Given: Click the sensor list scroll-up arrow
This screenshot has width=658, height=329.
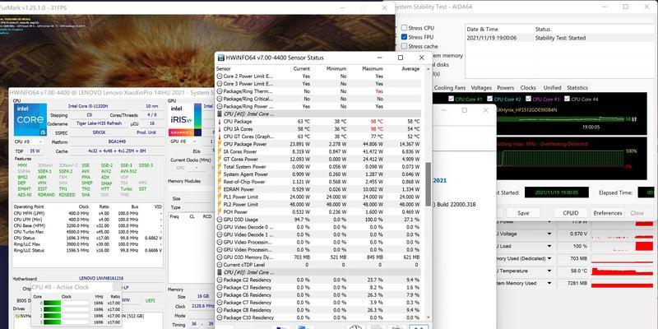Looking at the screenshot, I should (428, 69).
